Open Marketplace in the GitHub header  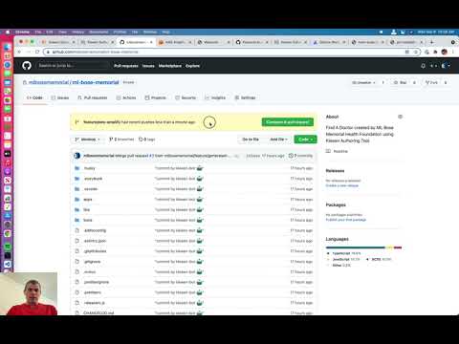(x=170, y=66)
